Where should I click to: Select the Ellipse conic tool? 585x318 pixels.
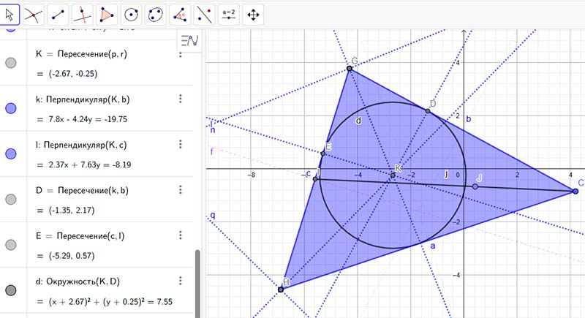(x=155, y=14)
